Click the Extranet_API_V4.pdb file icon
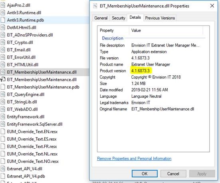The width and height of the screenshot is (220, 183). pyautogui.click(x=3, y=176)
